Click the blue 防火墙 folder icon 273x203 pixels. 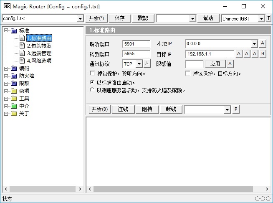click(x=14, y=76)
